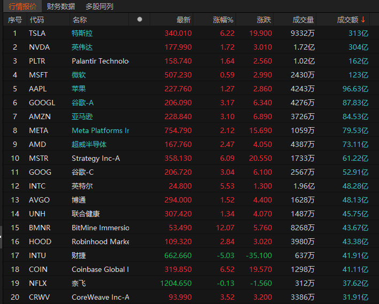Click INTU change value -35.100
Screen dimensions: 379x304
(259, 255)
